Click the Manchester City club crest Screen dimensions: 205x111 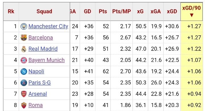(24, 26)
